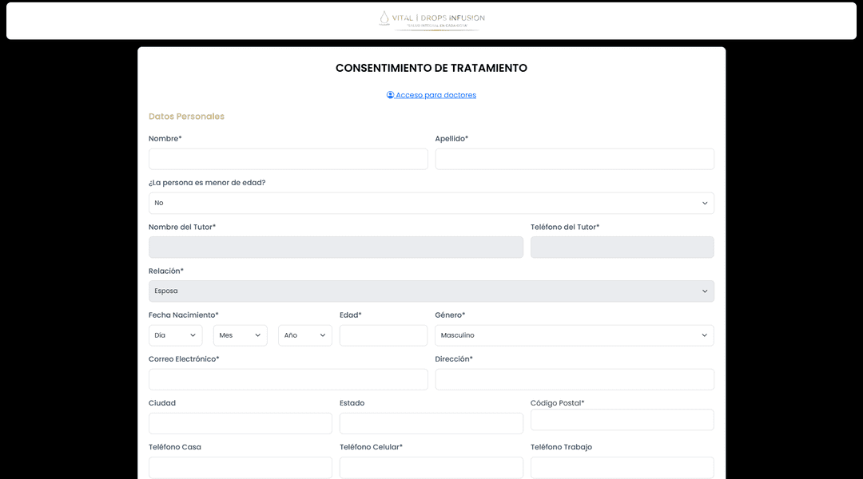
Task: Focus the Correo Electrónico field
Action: [x=288, y=379]
